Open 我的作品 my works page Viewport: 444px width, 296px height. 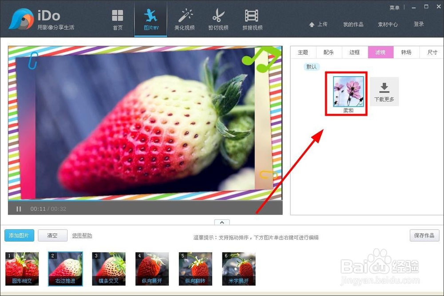pyautogui.click(x=353, y=24)
